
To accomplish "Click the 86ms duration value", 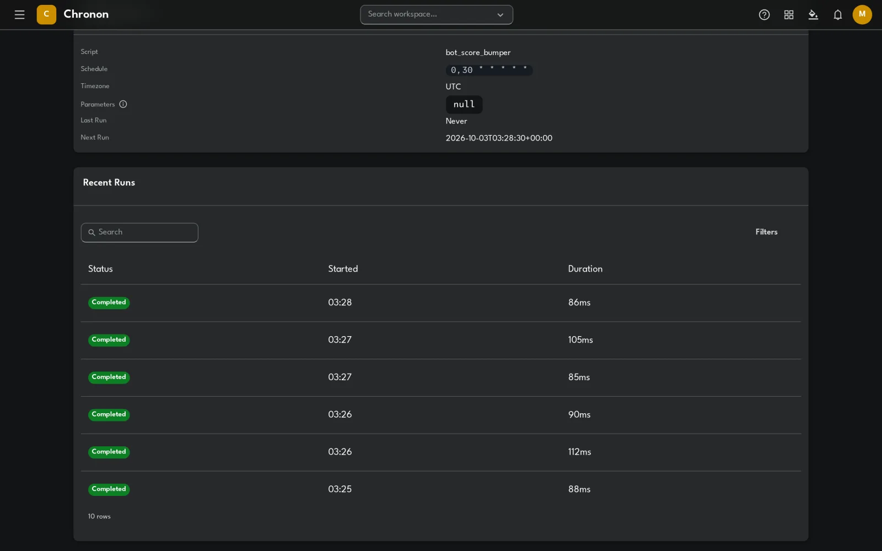I will point(579,302).
